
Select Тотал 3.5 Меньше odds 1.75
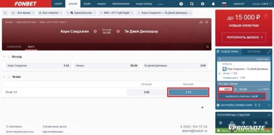click(188, 92)
